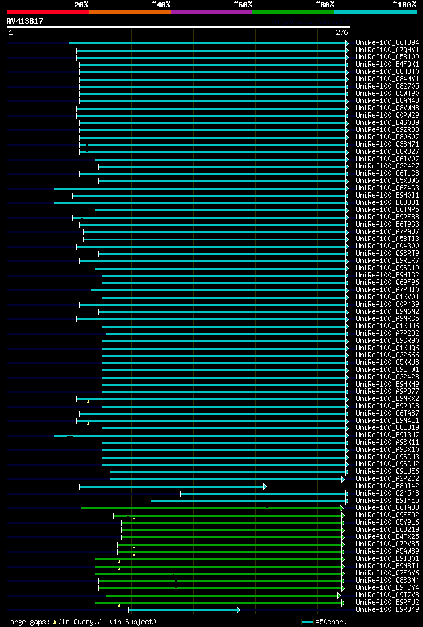Screen dimensions: 423x627
Task: Select the UniRef100_B9RLK7 hit label
Action: [387, 261]
